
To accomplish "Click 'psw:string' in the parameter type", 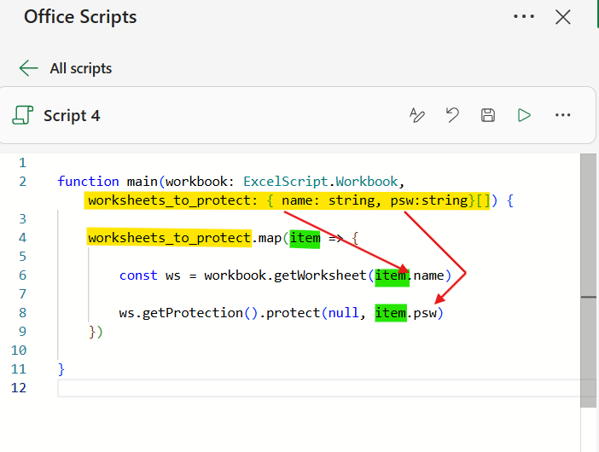I will point(429,200).
